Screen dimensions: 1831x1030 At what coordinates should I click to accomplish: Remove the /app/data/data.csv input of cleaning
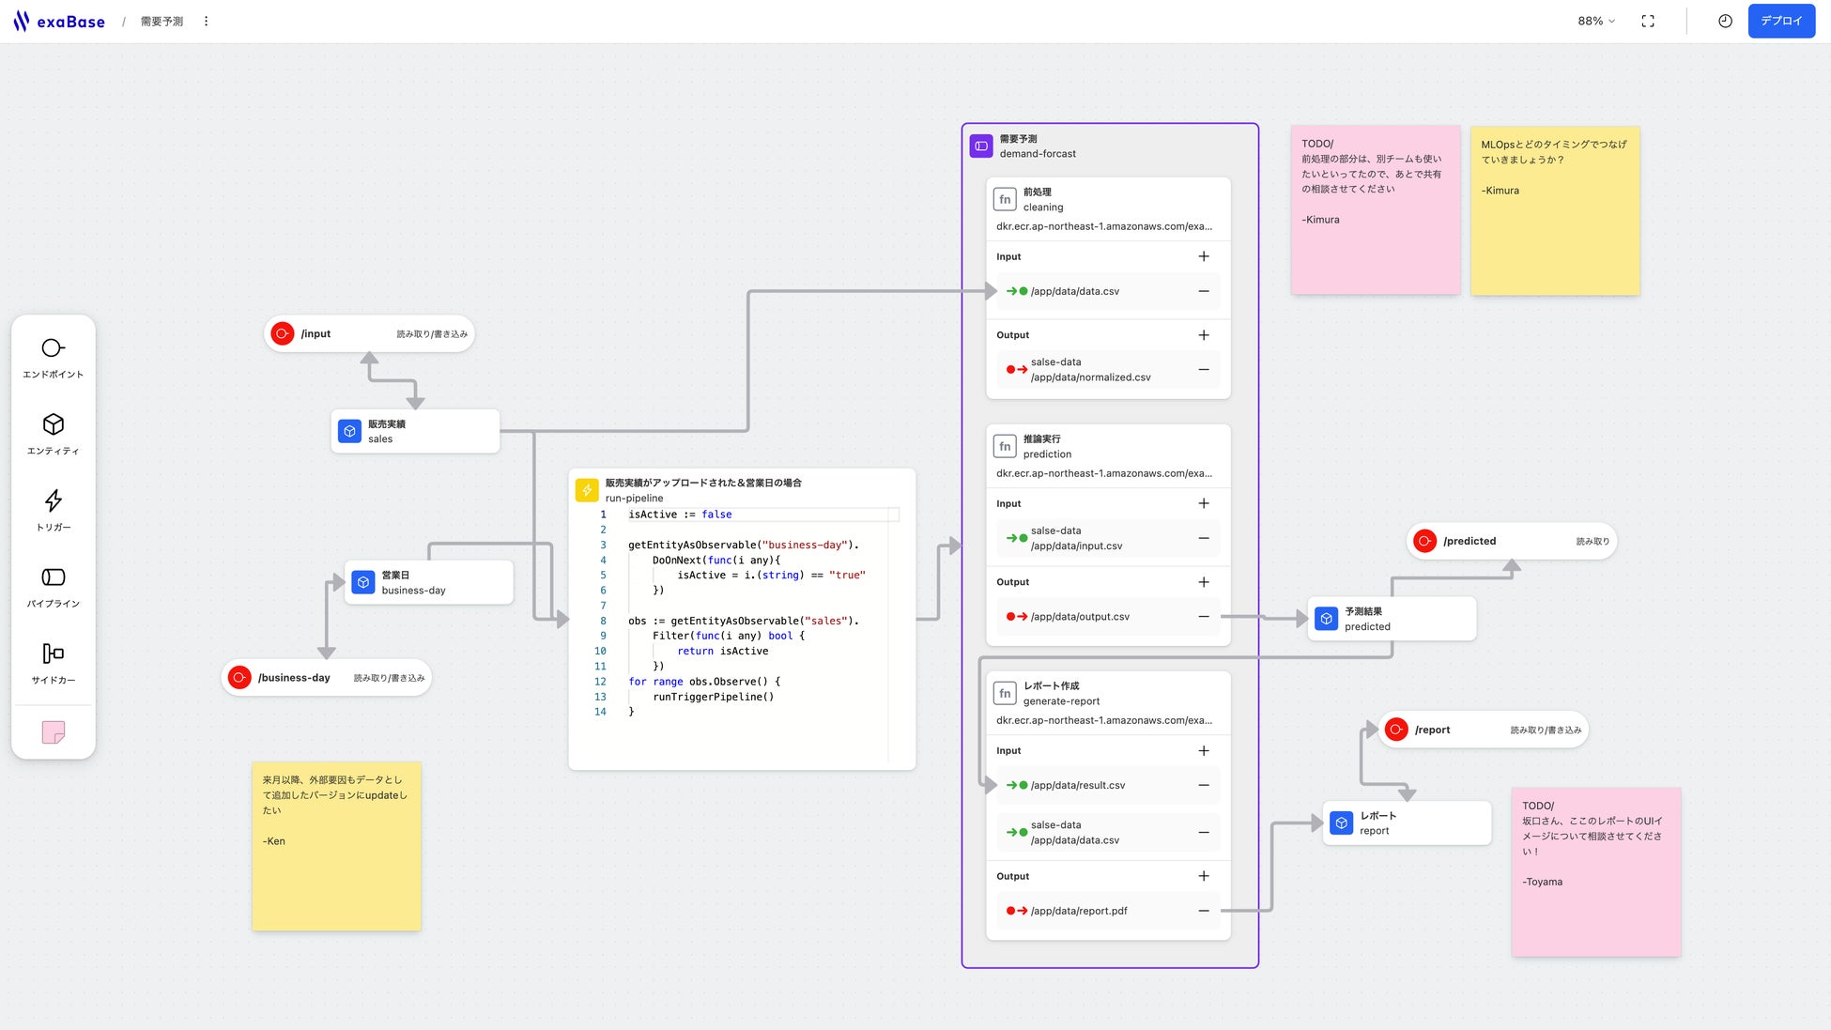[1203, 291]
